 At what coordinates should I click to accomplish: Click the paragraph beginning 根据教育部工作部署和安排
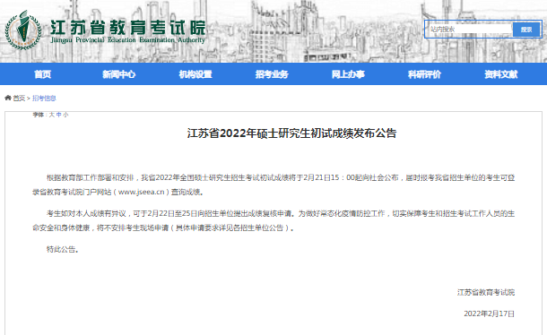pyautogui.click(x=273, y=185)
